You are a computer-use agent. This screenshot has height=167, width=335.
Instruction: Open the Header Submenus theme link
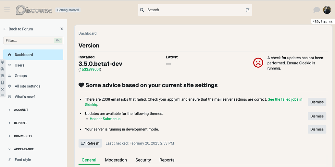pyautogui.click(x=105, y=119)
